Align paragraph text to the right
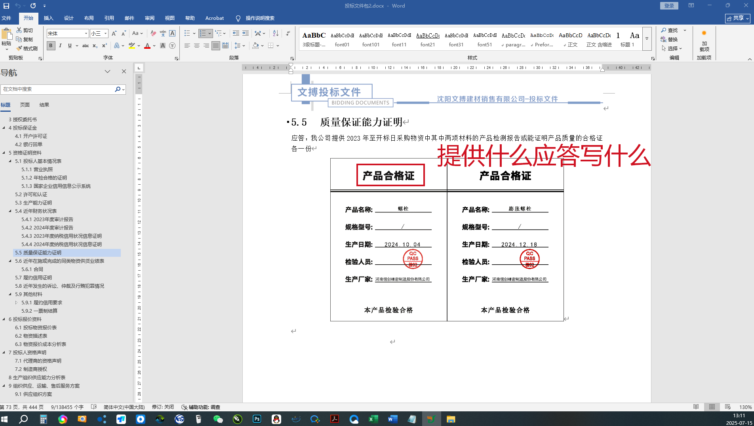Screen dimensions: 754x426 [206, 46]
